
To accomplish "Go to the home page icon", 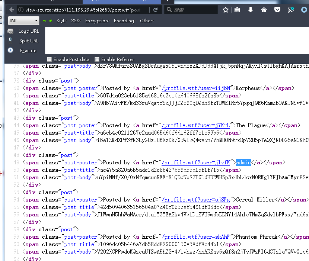I will click(x=264, y=10).
